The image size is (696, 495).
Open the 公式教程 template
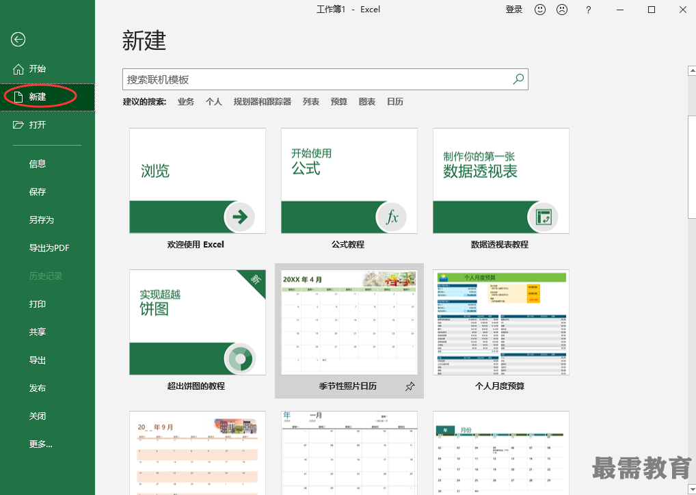349,180
